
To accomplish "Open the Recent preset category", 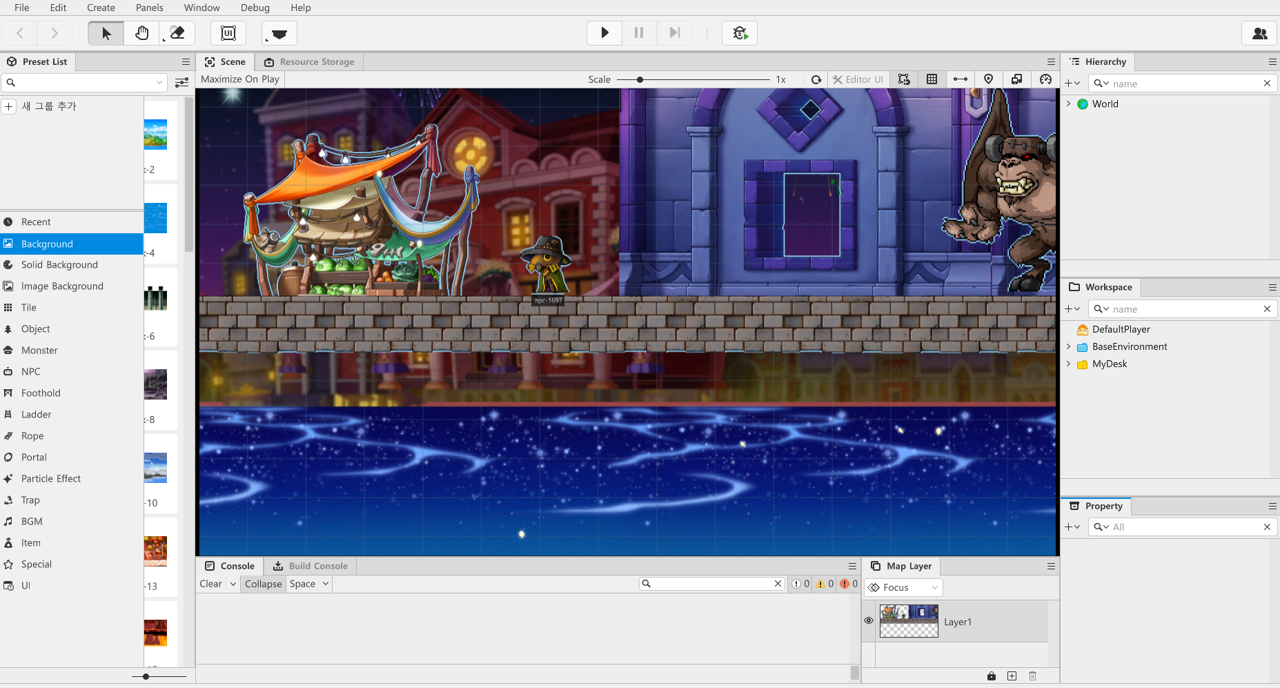I will (x=72, y=222).
